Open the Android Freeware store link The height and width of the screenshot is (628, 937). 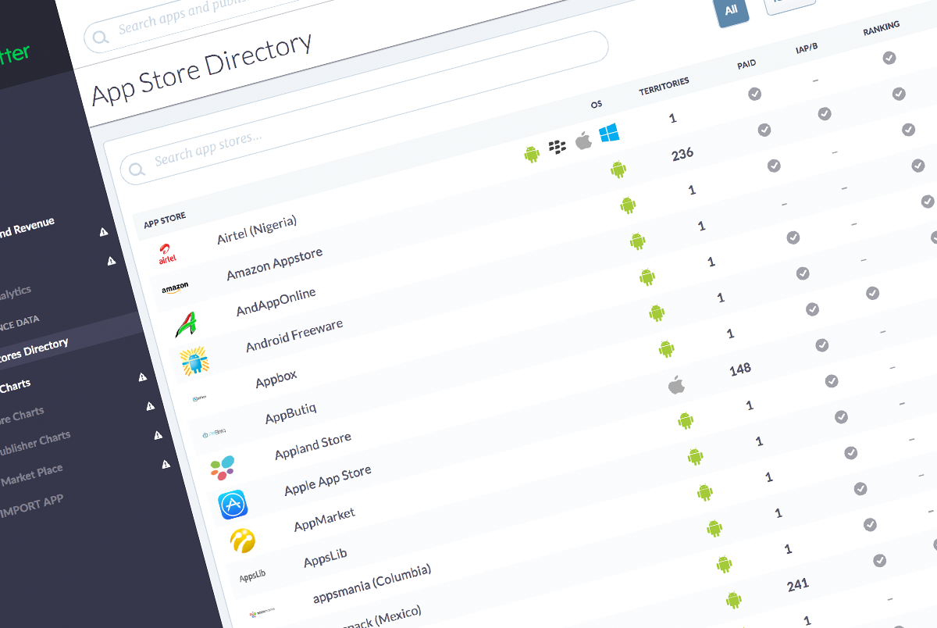(x=294, y=336)
